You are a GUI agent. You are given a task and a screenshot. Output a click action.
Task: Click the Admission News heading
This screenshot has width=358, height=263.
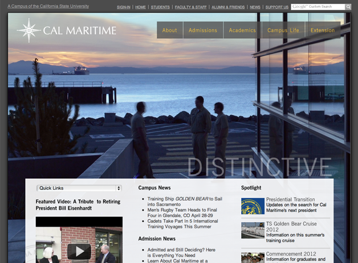[x=157, y=239]
